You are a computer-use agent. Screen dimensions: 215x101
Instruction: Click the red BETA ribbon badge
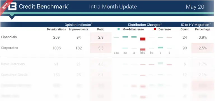(5, 6)
